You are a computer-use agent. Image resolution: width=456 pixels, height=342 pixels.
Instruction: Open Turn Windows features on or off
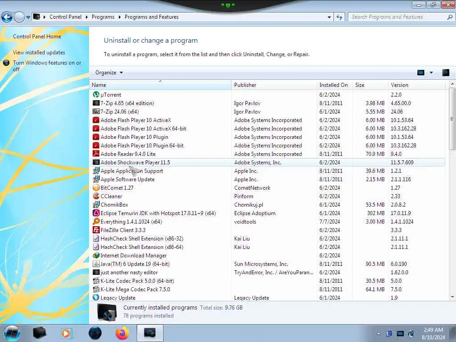47,66
